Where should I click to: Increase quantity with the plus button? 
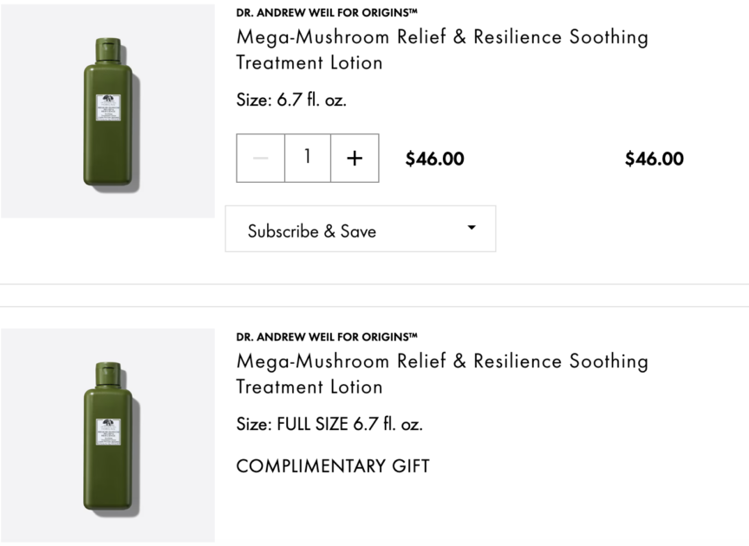(x=355, y=158)
